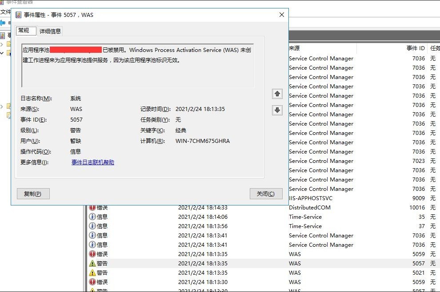This screenshot has width=440, height=292.
Task: Expand the lower collapsed tree node
Action: tap(2, 107)
